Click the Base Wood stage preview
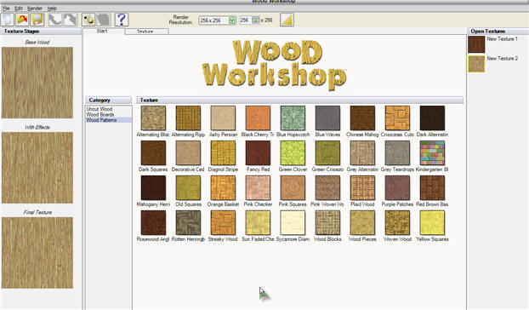Screen dimensions: 529x310 click(x=37, y=83)
